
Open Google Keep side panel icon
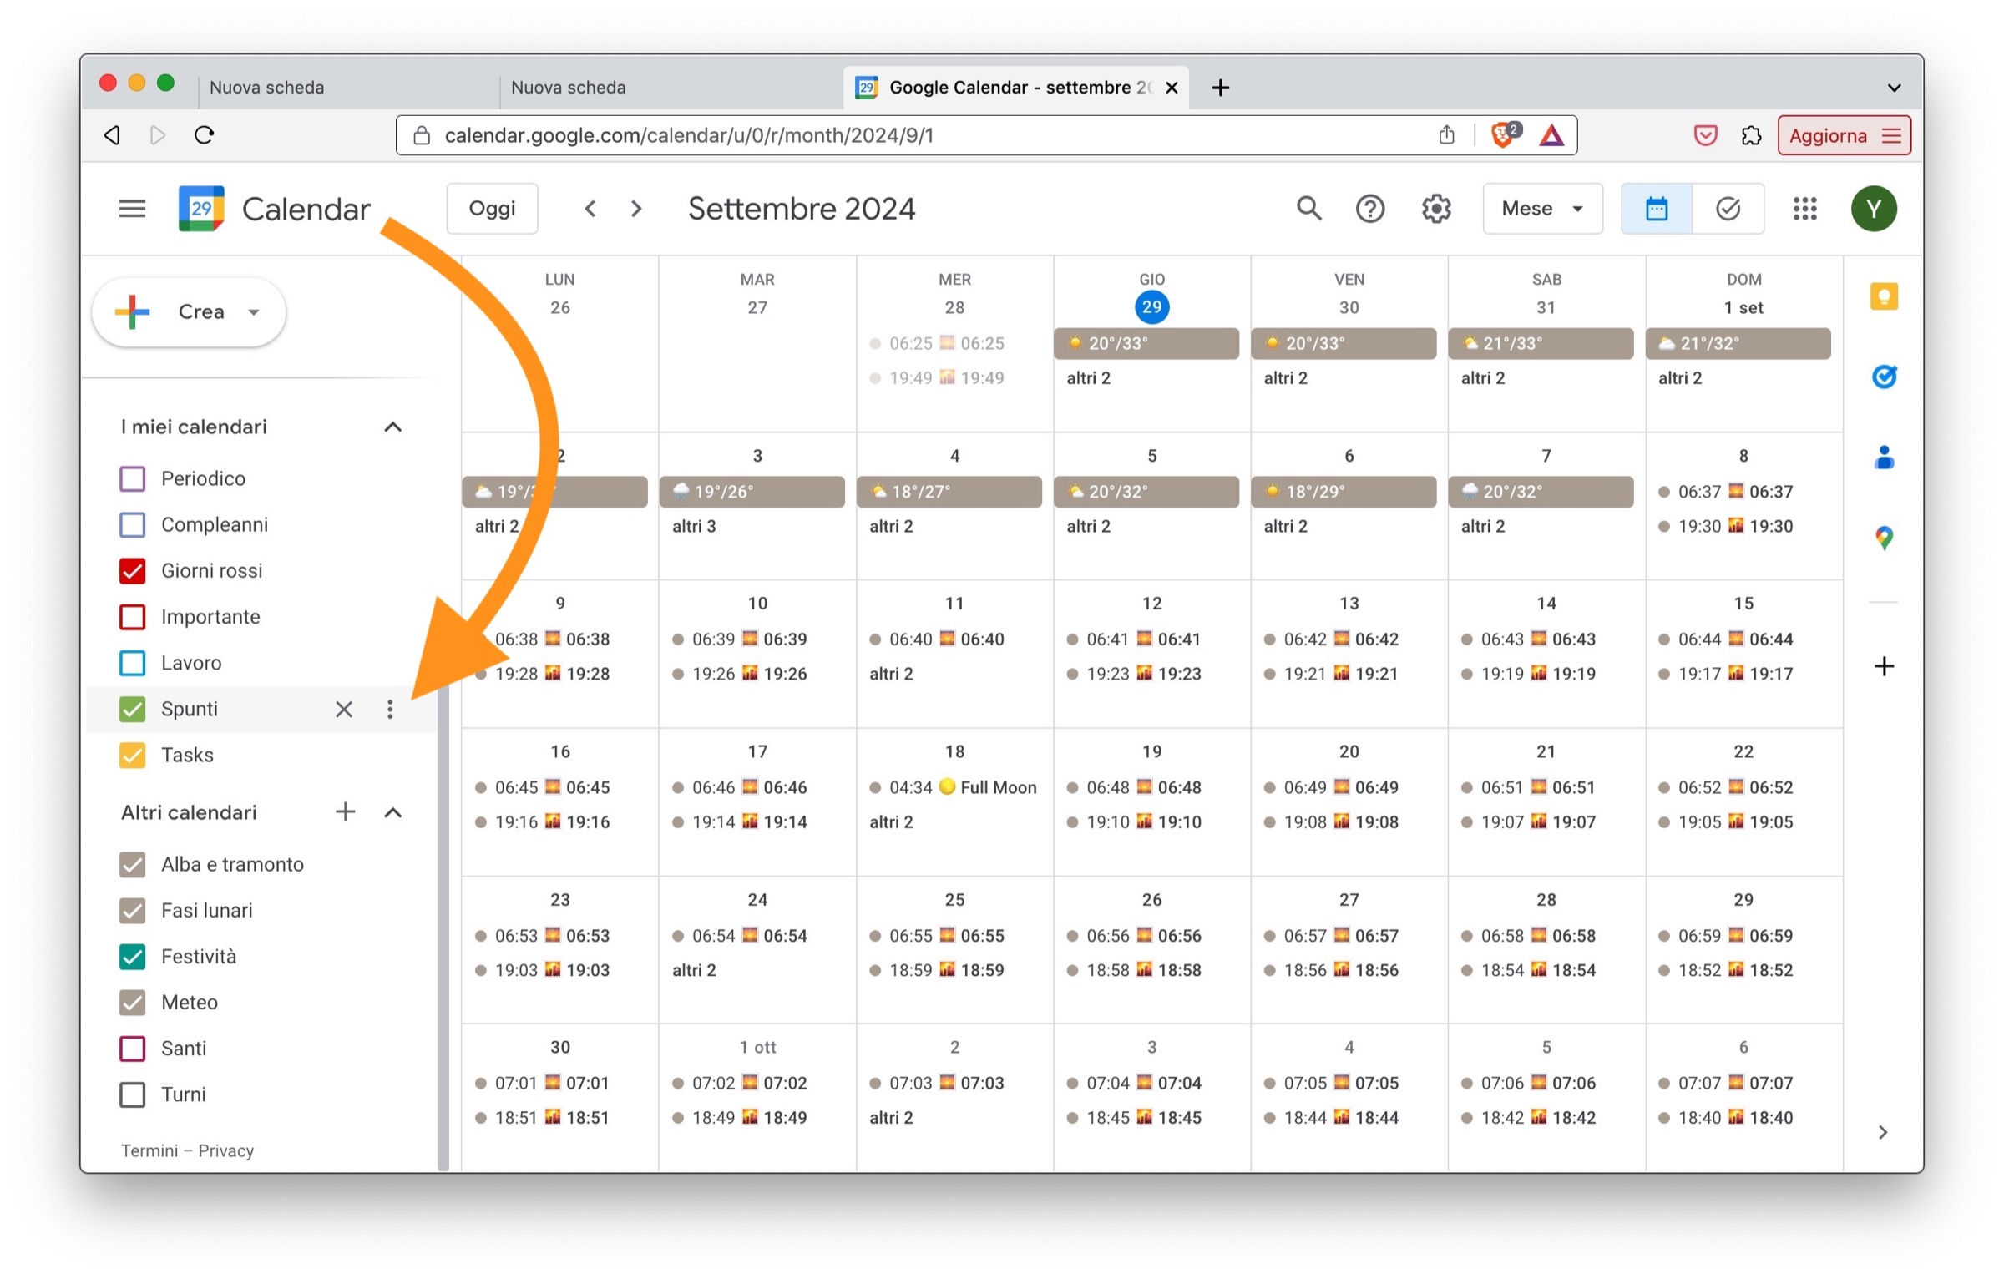[x=1883, y=296]
